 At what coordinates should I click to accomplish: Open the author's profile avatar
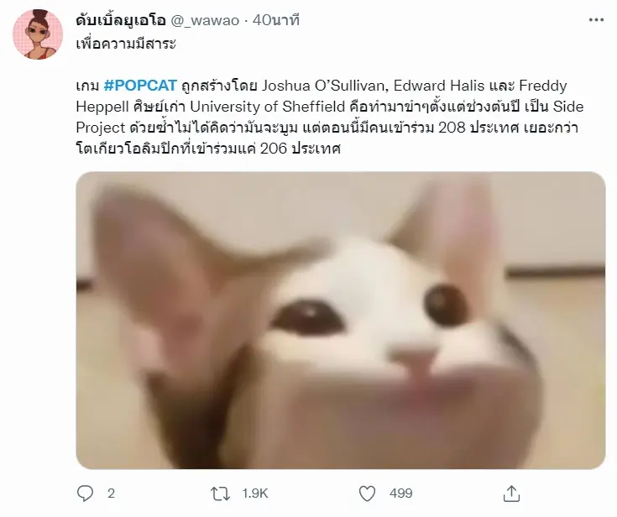tap(38, 34)
